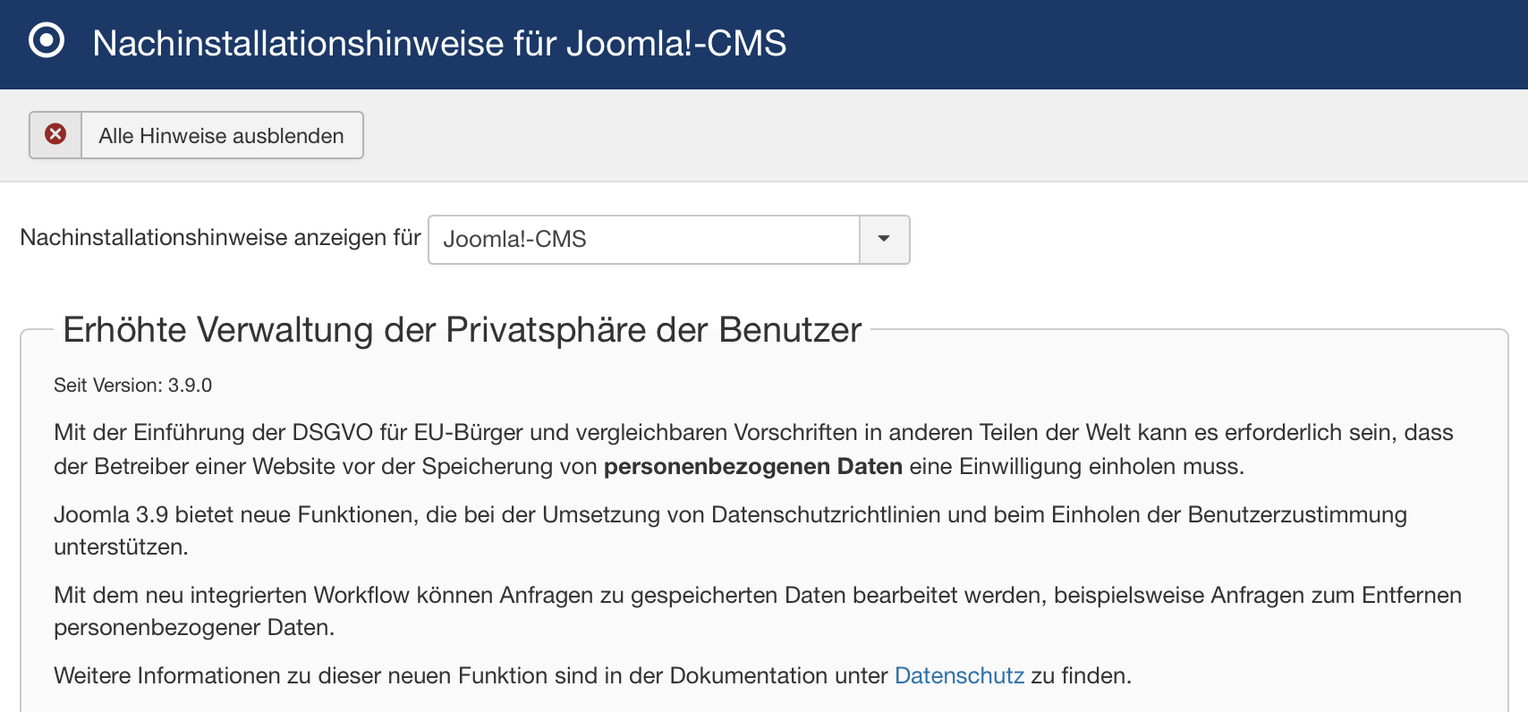Click the paragraph starting 'Mit dem neu integrierten Workflow'

pyautogui.click(x=758, y=611)
